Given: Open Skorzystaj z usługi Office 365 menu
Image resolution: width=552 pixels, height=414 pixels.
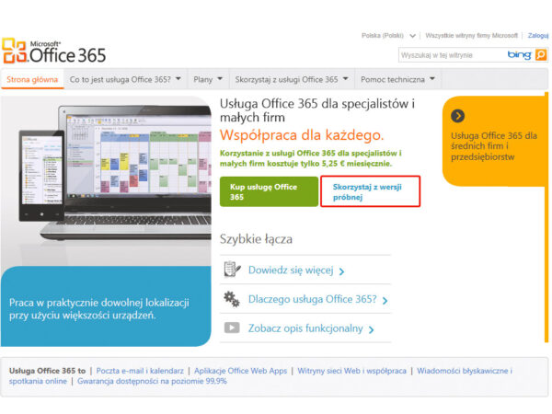Looking at the screenshot, I should pos(291,80).
